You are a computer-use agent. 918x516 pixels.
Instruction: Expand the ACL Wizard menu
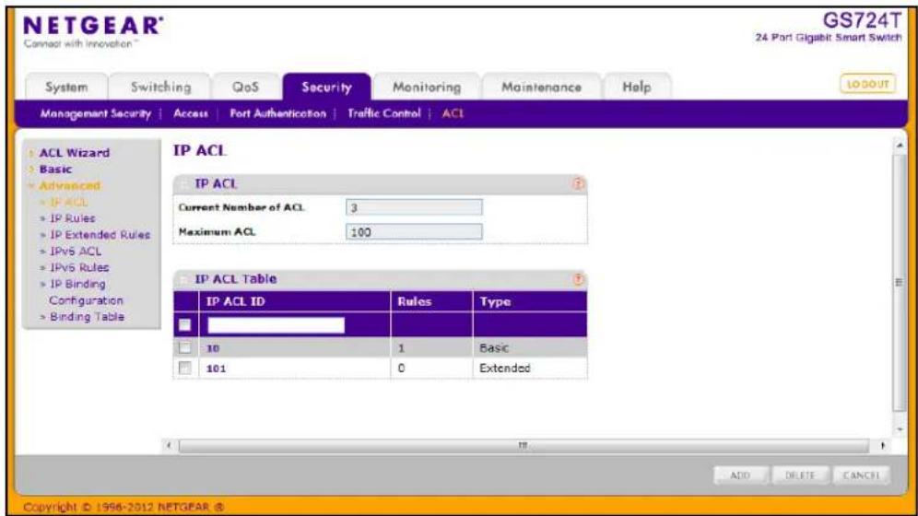coord(74,153)
